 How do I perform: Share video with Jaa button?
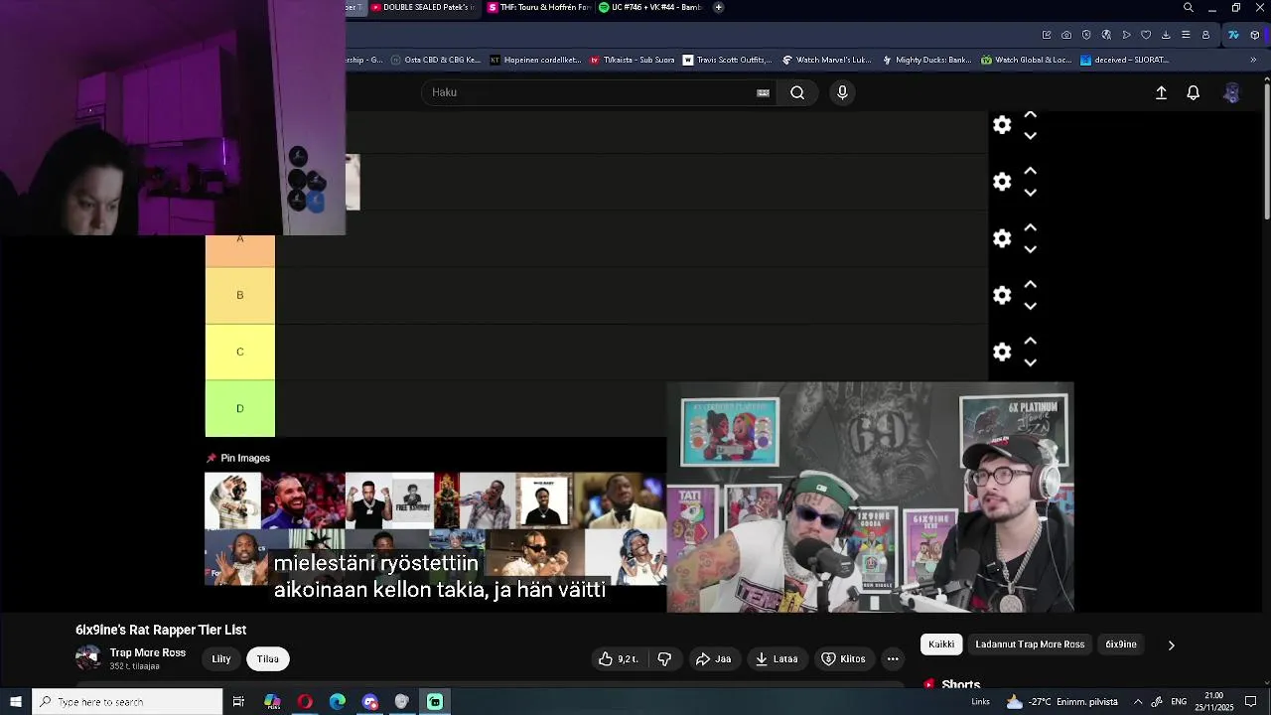tap(713, 658)
